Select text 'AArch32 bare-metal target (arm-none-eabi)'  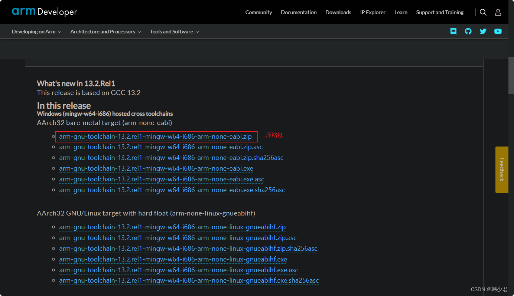click(104, 122)
